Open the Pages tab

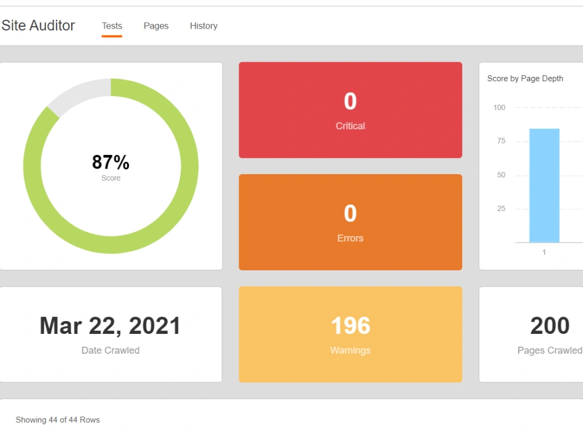[156, 26]
